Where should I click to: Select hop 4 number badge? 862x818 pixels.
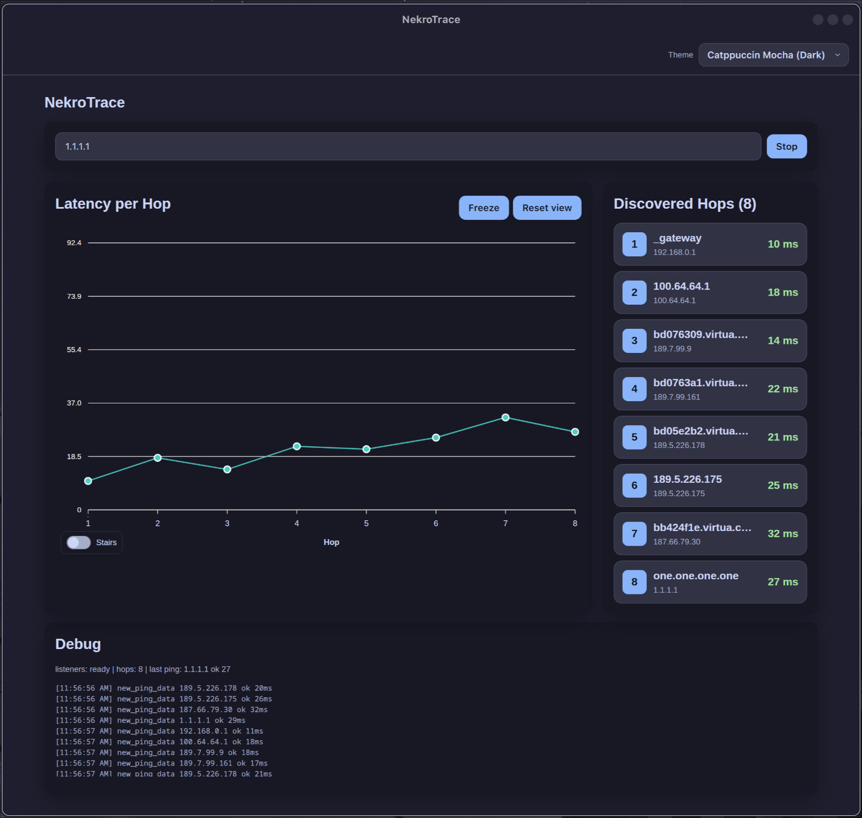tap(634, 389)
